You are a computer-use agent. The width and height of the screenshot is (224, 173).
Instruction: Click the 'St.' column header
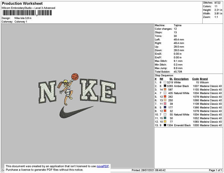coord(171,79)
